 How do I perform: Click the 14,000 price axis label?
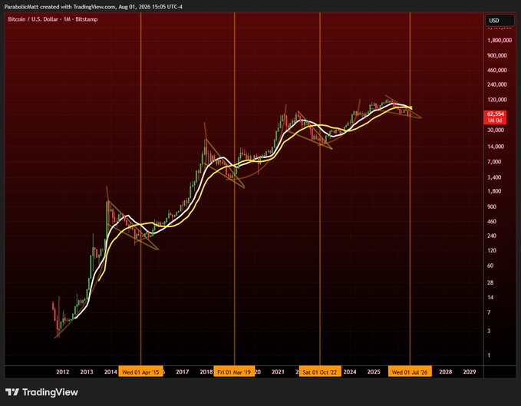(x=496, y=147)
